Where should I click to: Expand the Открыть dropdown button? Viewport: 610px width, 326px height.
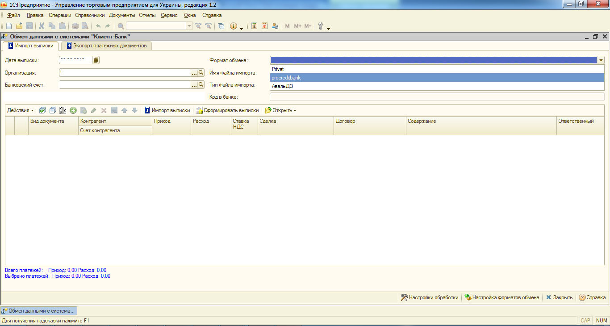tap(281, 110)
